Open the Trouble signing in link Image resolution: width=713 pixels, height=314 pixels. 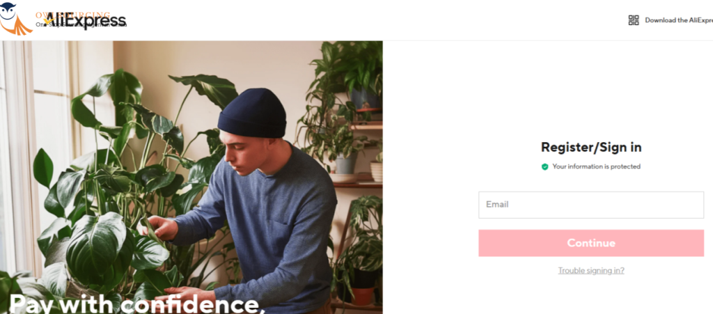point(591,270)
